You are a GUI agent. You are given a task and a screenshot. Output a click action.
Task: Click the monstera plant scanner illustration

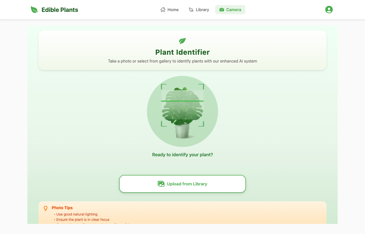pos(182,111)
